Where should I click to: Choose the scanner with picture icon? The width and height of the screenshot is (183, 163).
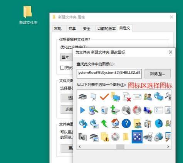pyautogui.click(x=94, y=138)
